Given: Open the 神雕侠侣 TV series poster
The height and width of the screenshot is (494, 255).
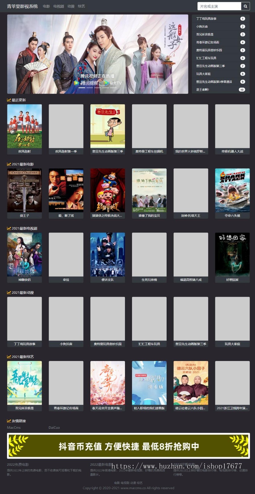Looking at the screenshot, I should 24,254.
